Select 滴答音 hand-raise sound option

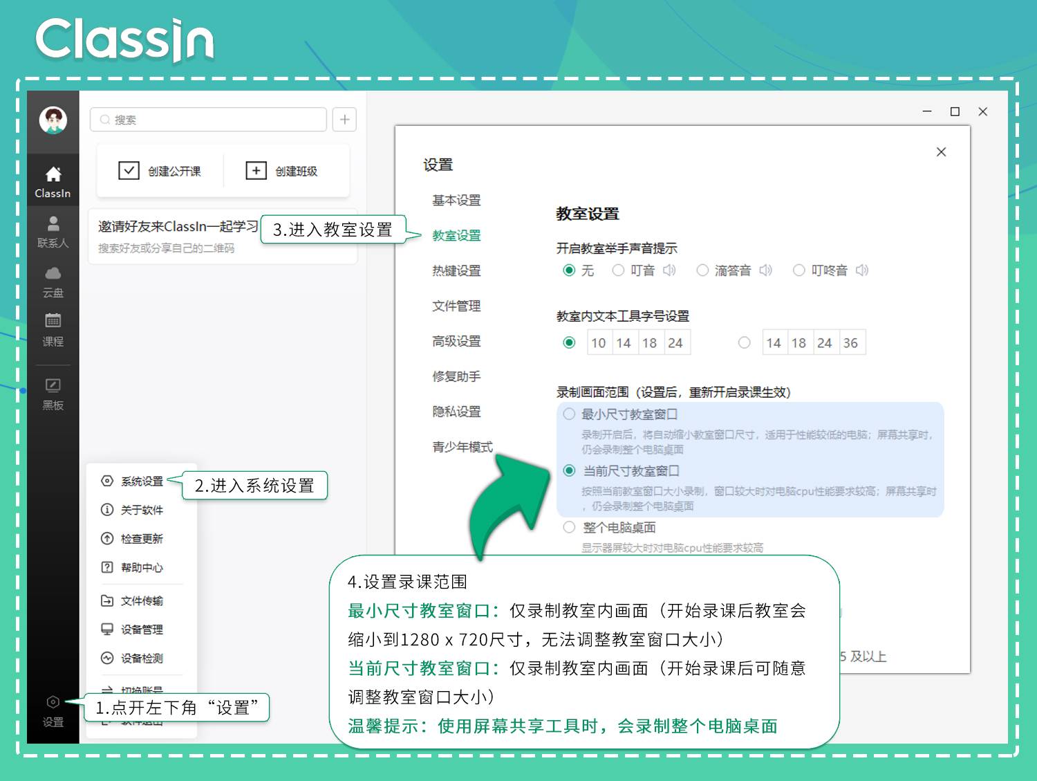[x=702, y=270]
